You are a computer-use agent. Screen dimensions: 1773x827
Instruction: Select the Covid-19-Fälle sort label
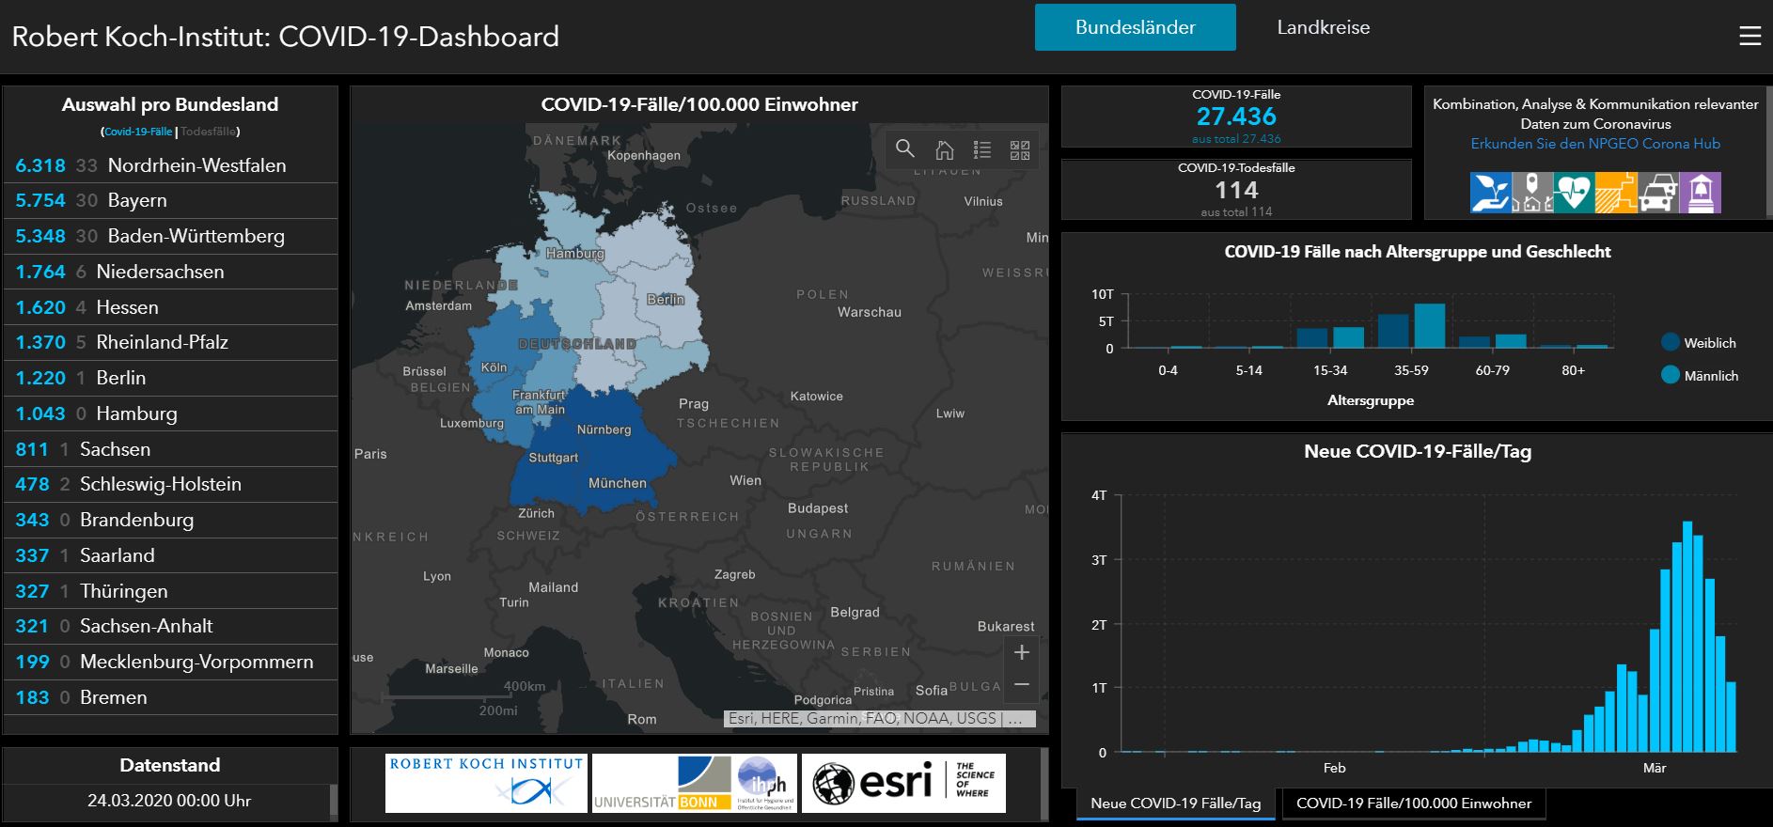[138, 132]
